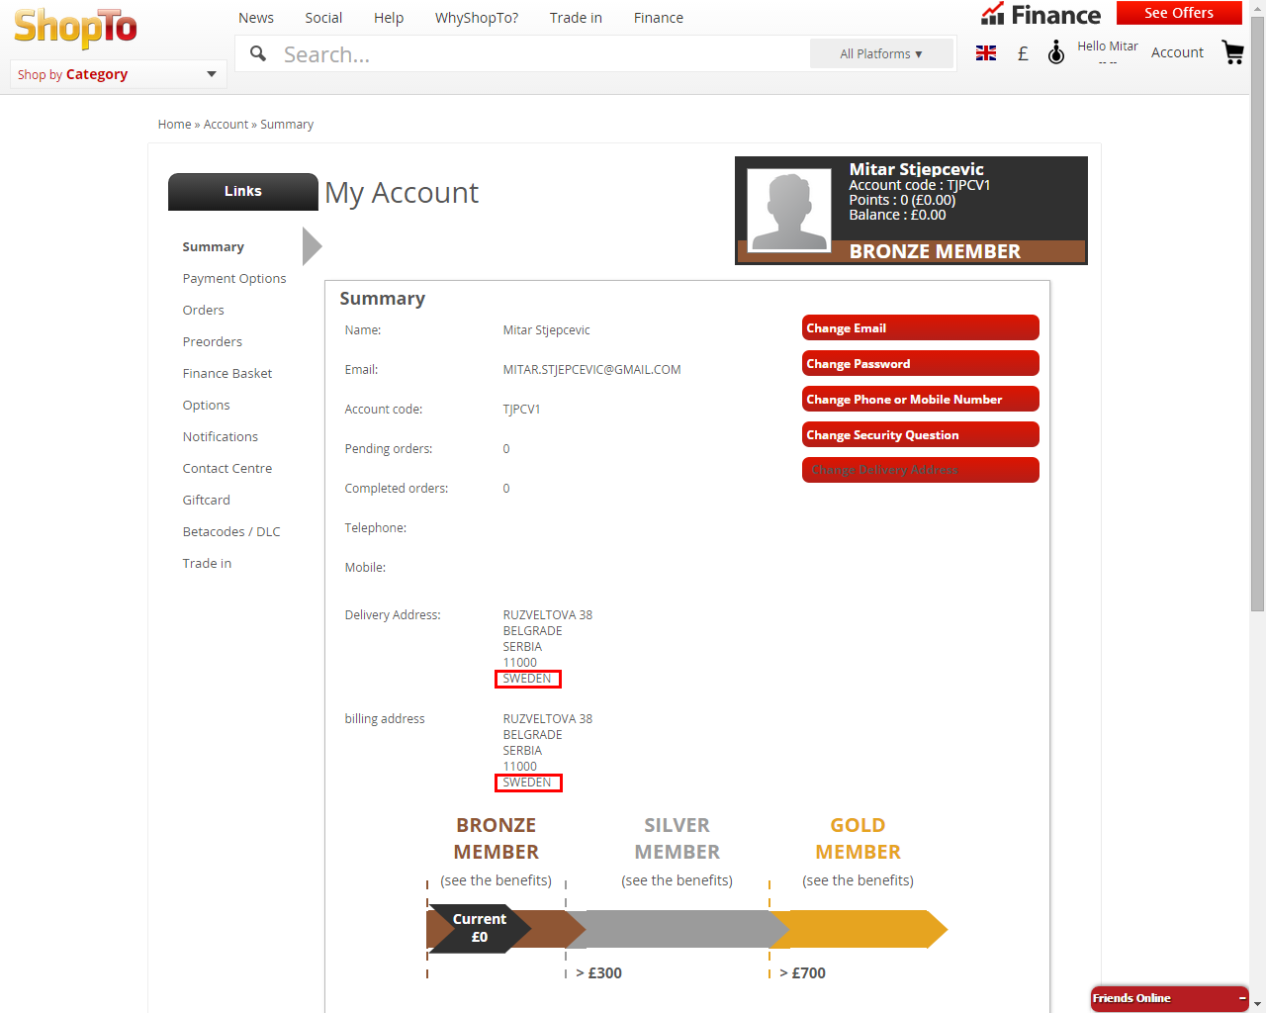1266x1013 pixels.
Task: Click the Finance chart logo at top
Action: click(1040, 14)
